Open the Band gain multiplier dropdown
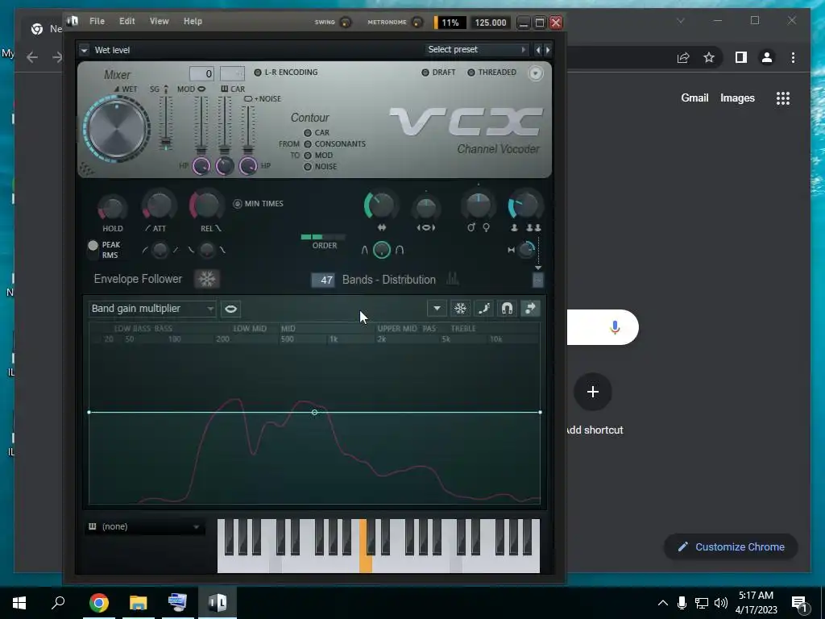 (x=152, y=309)
